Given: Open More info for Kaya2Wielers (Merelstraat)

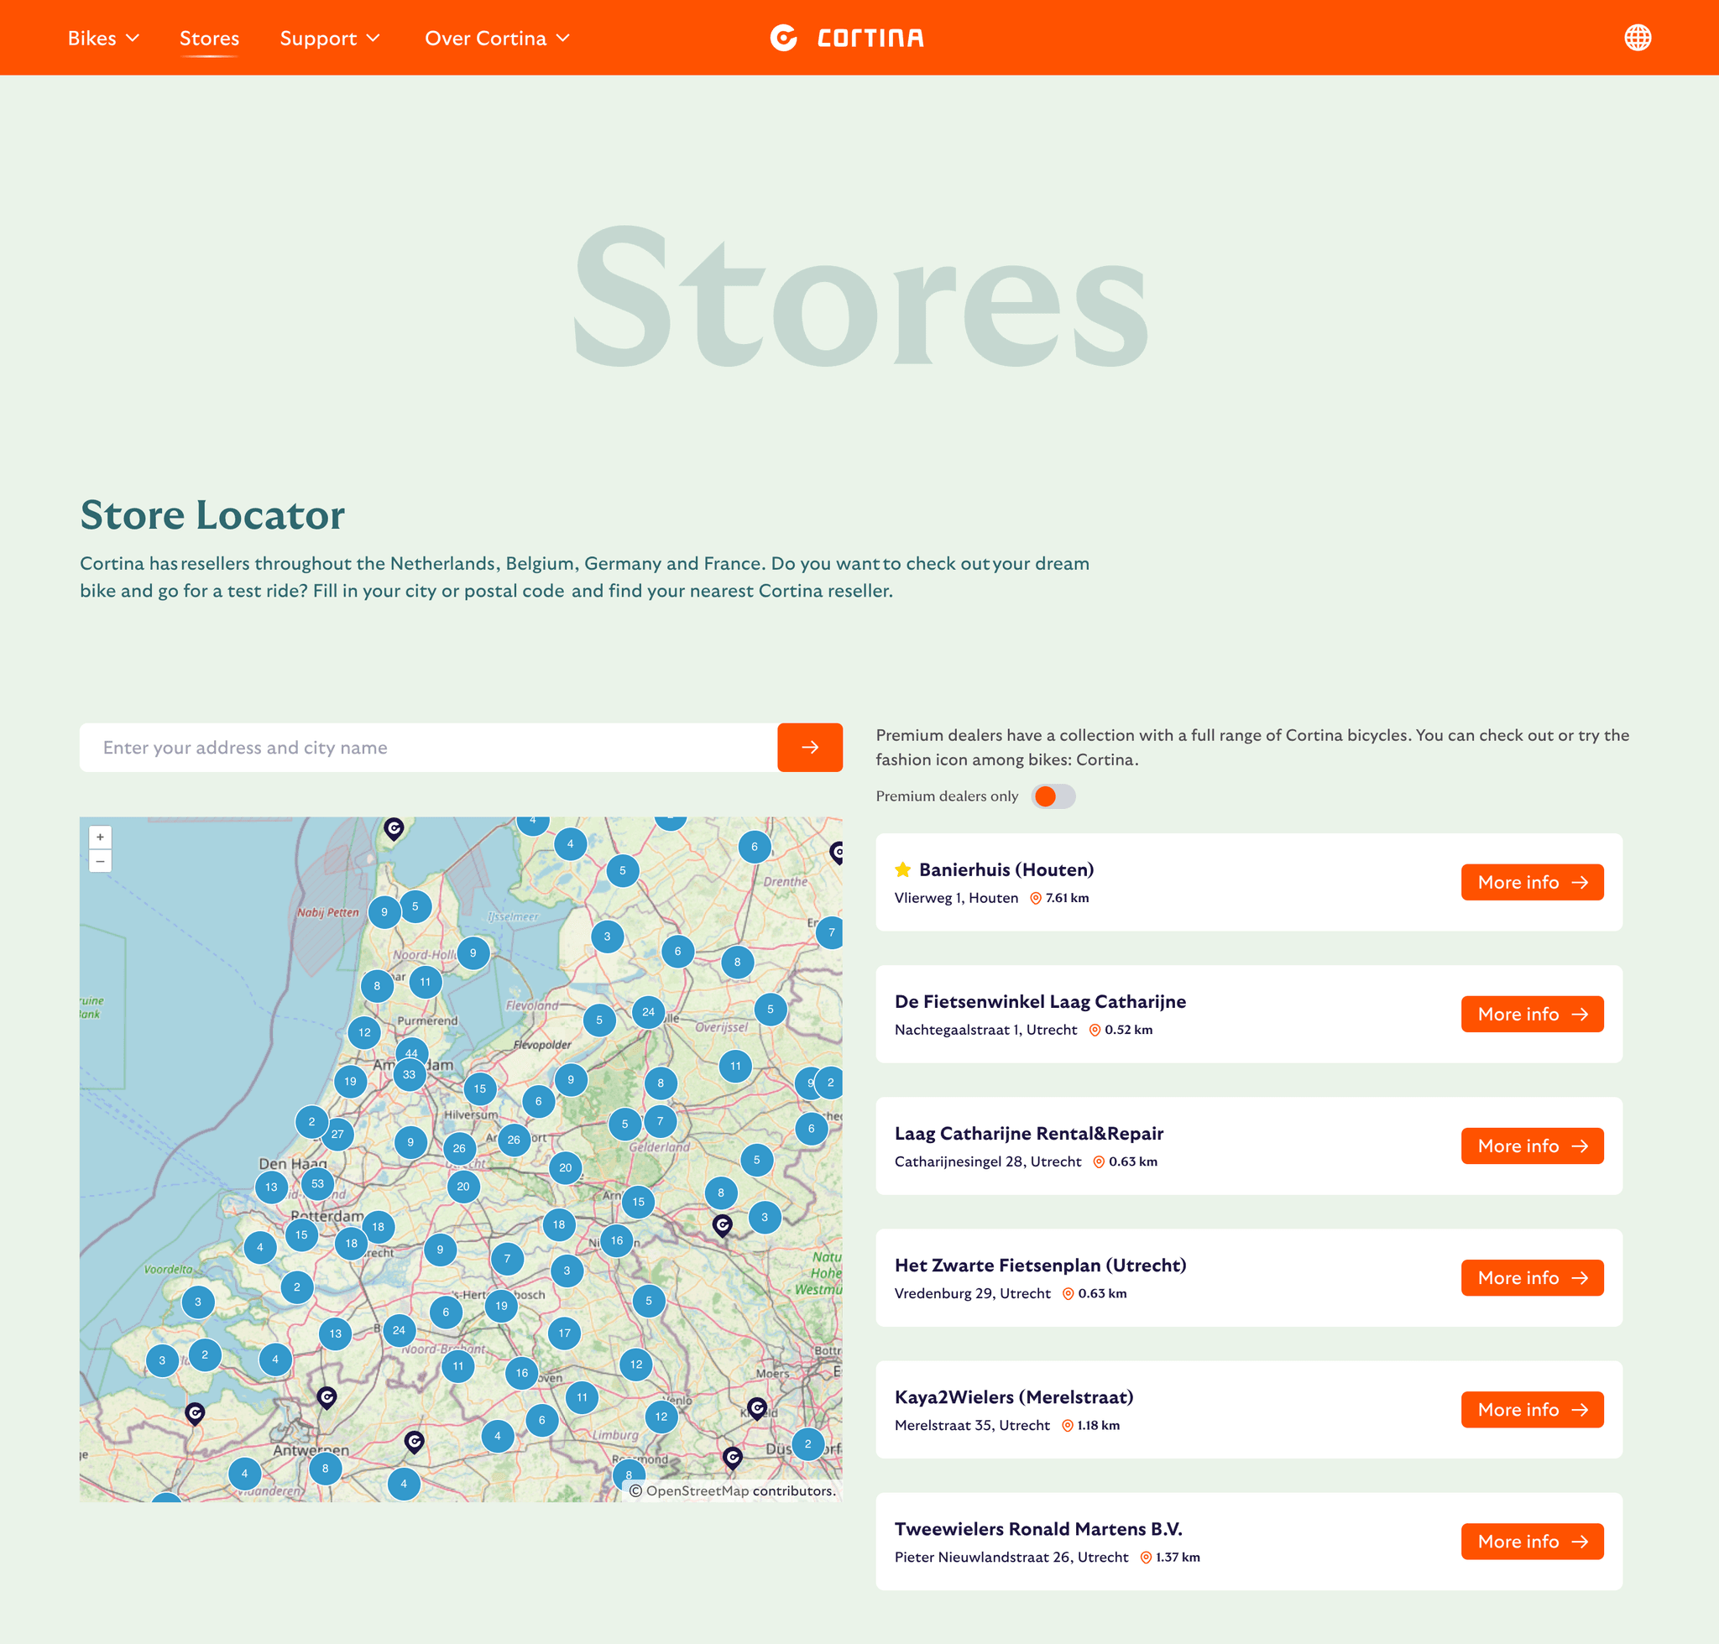Looking at the screenshot, I should pyautogui.click(x=1532, y=1410).
